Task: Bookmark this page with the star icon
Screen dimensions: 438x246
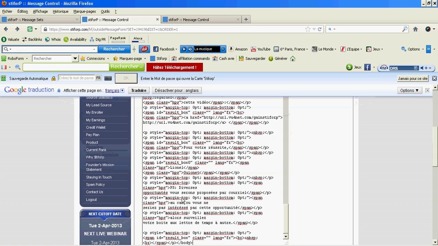Action: [308, 29]
